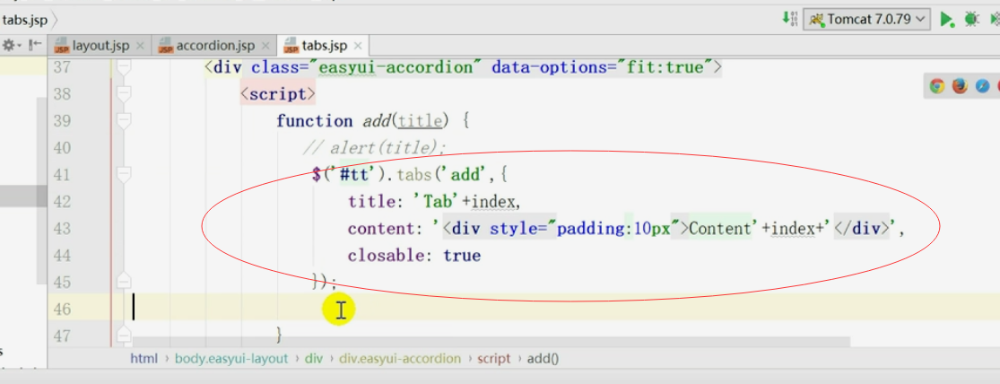The height and width of the screenshot is (384, 1000).
Task: Close the tabs.jsp tab
Action: pyautogui.click(x=358, y=46)
